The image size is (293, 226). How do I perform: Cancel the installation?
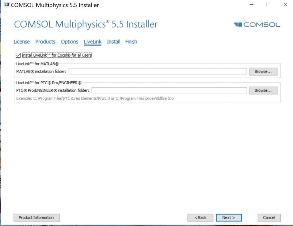point(269,218)
